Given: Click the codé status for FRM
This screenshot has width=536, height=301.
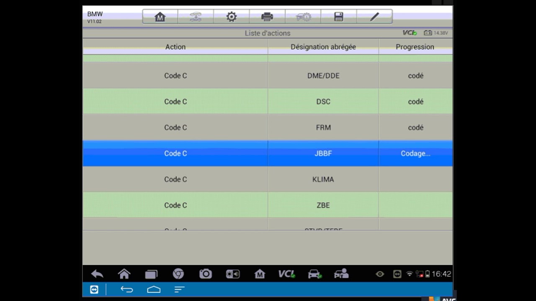Looking at the screenshot, I should click(415, 128).
